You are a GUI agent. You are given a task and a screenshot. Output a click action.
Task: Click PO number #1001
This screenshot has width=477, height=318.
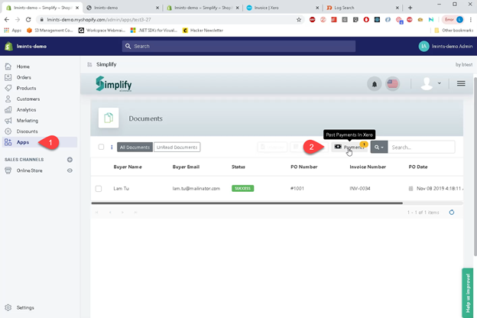pyautogui.click(x=297, y=188)
